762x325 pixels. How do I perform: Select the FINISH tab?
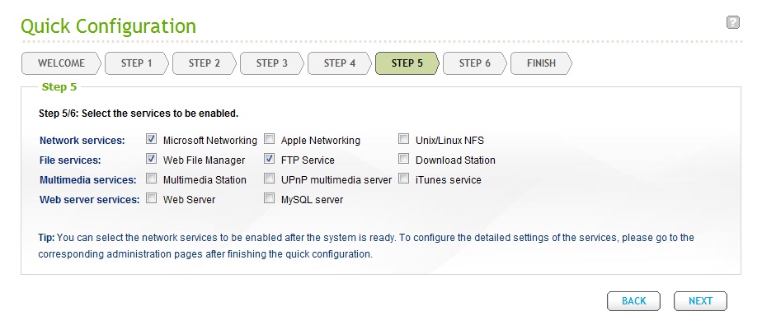(x=541, y=63)
